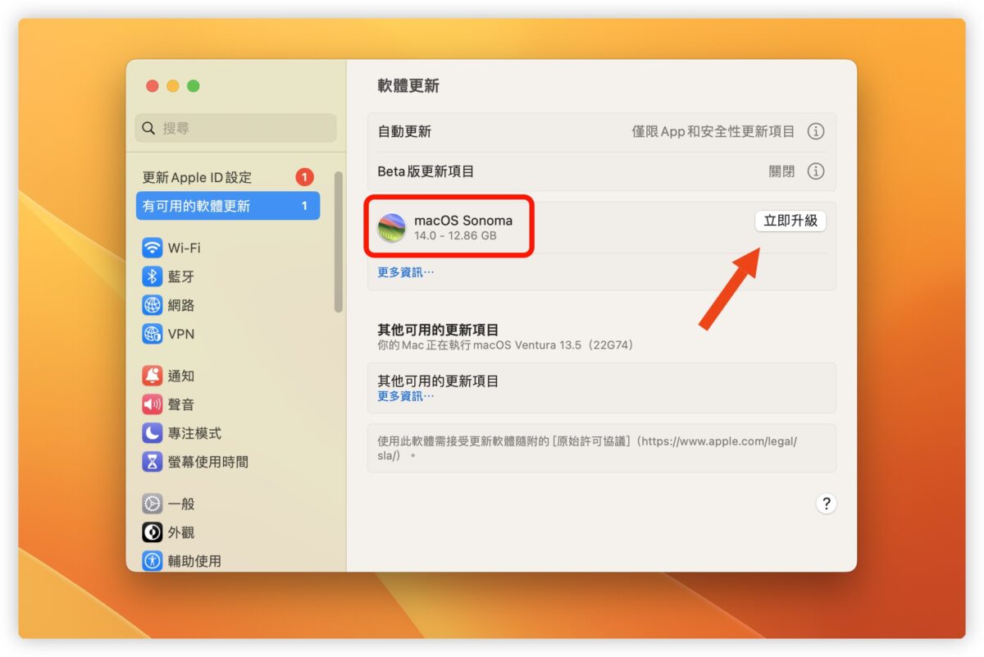Click the search magnifier icon
The image size is (984, 657).
click(x=148, y=128)
